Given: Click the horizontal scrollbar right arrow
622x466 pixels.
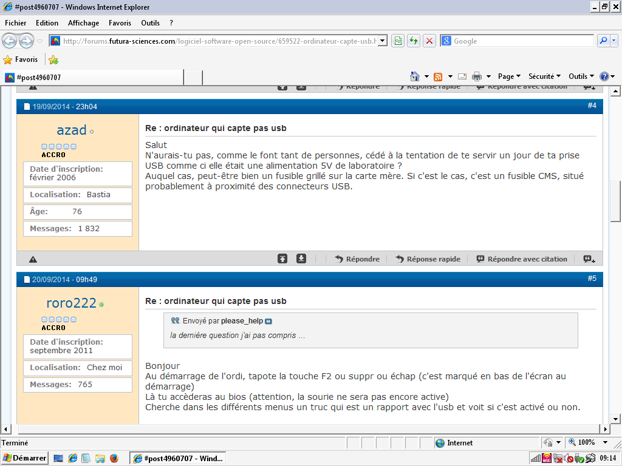Looking at the screenshot, I should pos(606,429).
